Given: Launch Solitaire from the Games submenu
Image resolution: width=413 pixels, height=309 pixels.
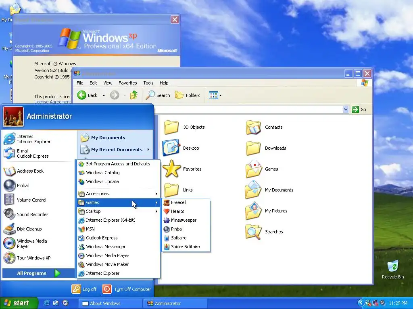Looking at the screenshot, I should [186, 238].
